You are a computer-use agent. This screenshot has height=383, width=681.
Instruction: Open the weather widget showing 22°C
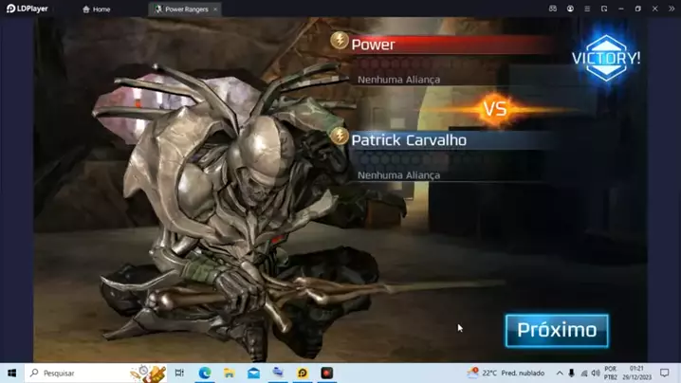(x=506, y=373)
